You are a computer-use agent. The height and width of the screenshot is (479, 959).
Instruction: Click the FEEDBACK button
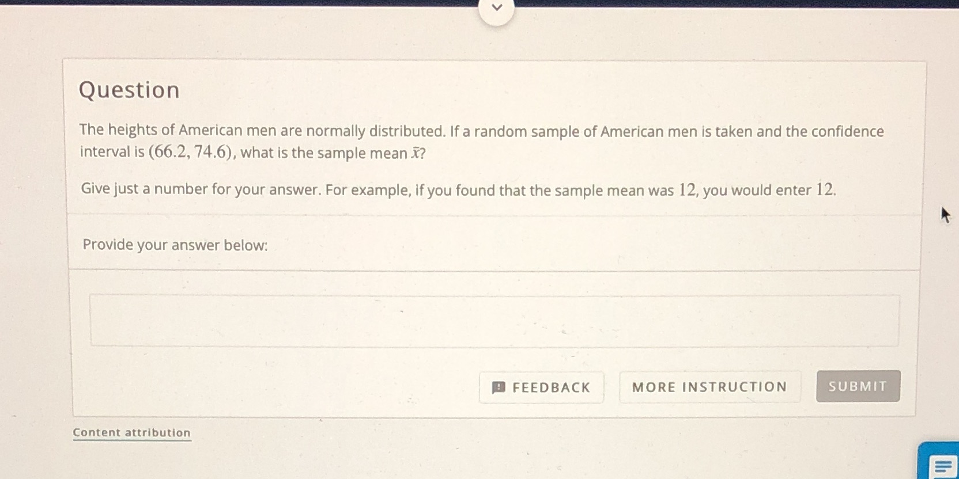coord(541,387)
